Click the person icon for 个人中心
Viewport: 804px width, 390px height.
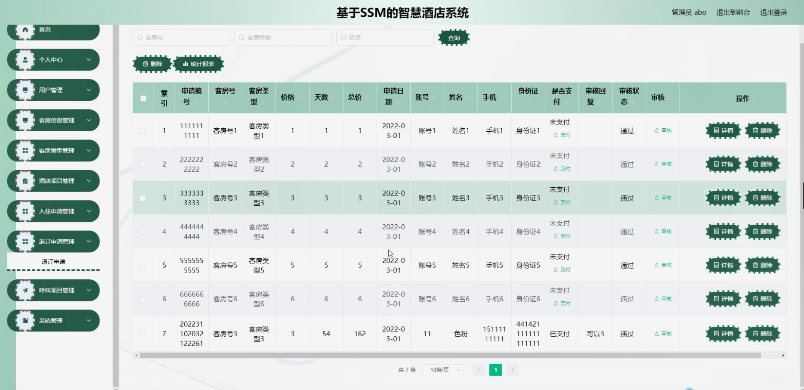click(x=25, y=60)
